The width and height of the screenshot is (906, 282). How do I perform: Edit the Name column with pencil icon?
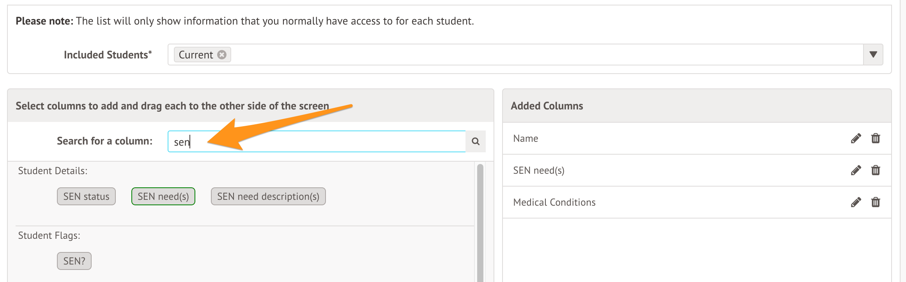pos(856,138)
